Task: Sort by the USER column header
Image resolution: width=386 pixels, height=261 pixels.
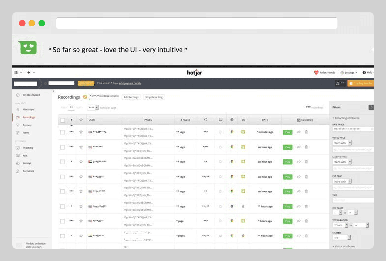Action: click(x=92, y=120)
